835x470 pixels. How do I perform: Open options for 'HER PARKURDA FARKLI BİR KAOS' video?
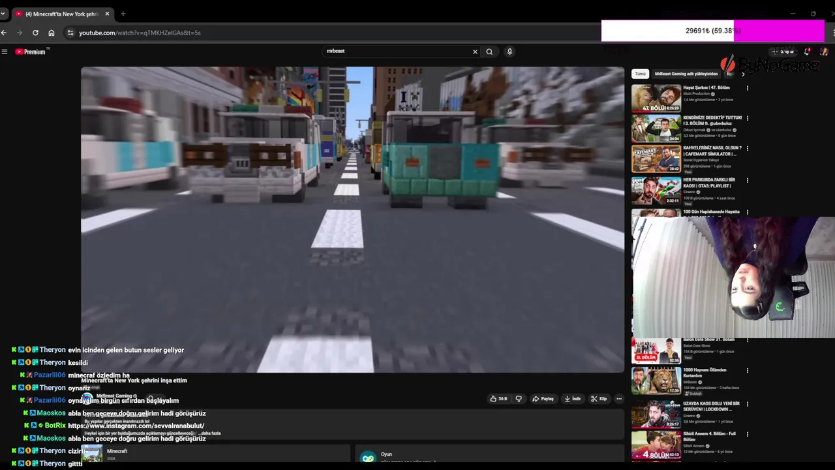[x=748, y=180]
